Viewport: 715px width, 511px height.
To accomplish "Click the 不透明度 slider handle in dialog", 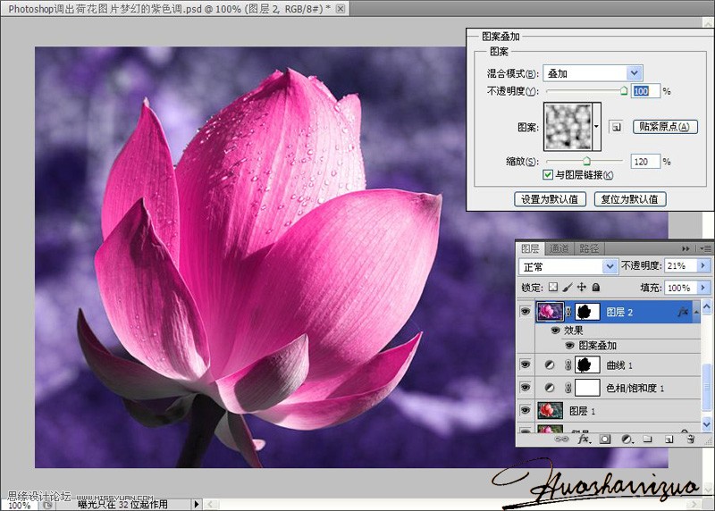I will pos(624,91).
